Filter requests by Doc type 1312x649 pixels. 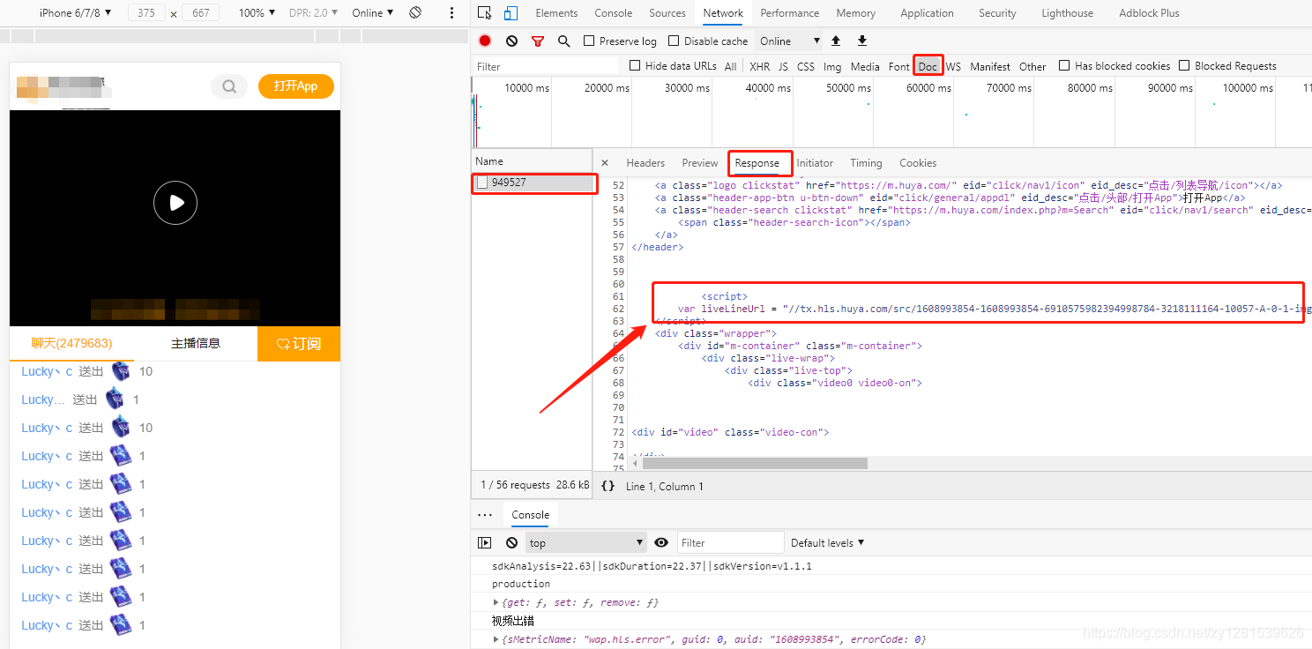coord(928,66)
